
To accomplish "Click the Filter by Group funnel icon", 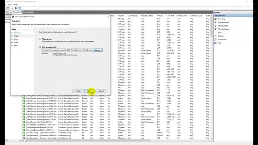I will click(216, 29).
